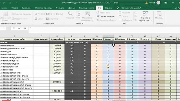Image resolution: width=180 pixels, height=101 pixels.
Task: Switch to the Рисование tab
Action: (27, 8)
